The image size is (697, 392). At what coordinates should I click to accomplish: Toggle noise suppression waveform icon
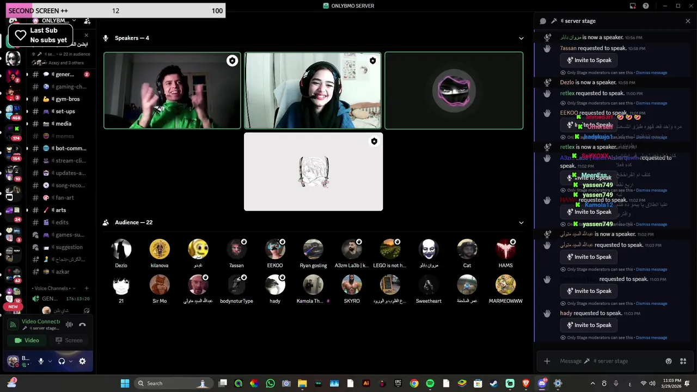(x=69, y=324)
